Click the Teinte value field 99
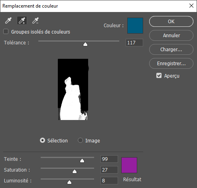The height and width of the screenshot is (188, 197). point(109,159)
